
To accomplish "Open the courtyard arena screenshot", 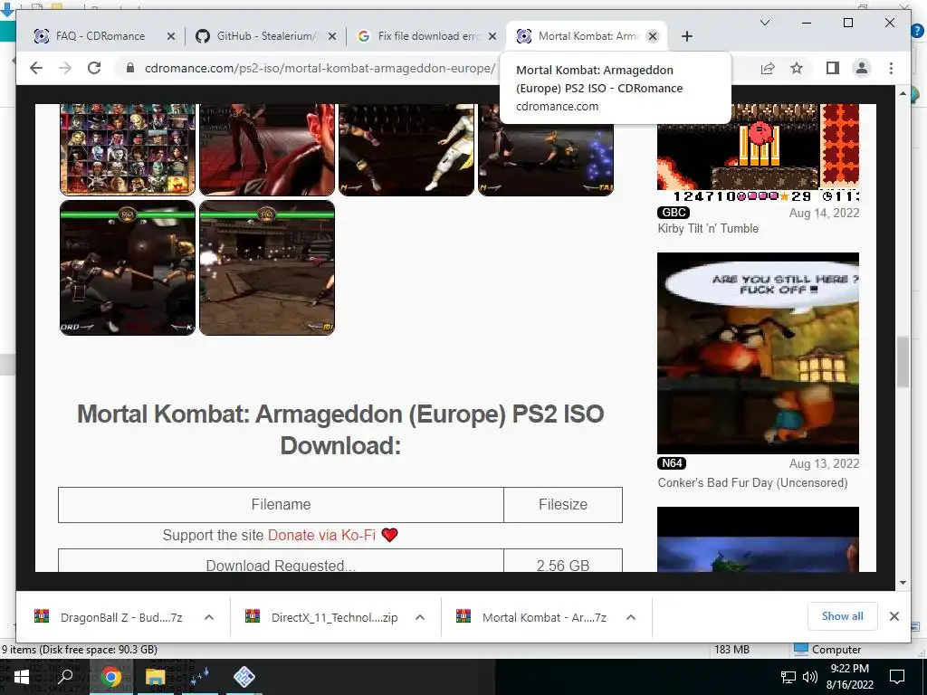I will (267, 268).
